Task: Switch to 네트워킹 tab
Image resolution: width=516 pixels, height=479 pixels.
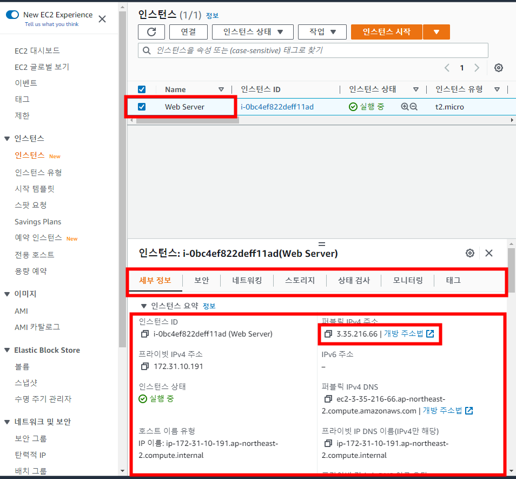Action: click(x=247, y=281)
